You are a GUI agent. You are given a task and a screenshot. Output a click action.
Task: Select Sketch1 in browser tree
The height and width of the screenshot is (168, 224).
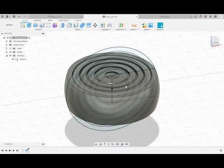(x=23, y=59)
